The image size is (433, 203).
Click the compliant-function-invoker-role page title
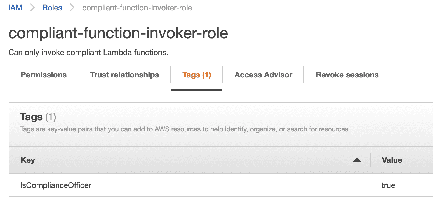tap(118, 33)
